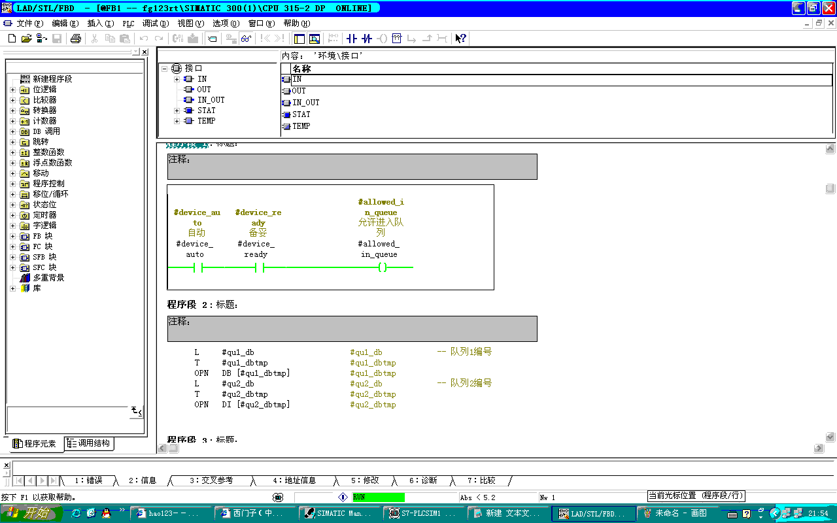Insert a normally closed contact
837x523 pixels.
[367, 39]
